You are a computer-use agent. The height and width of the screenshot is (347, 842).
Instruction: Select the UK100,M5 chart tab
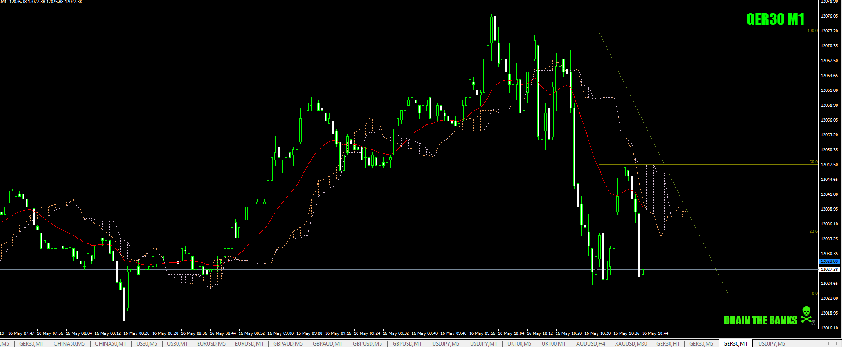click(x=519, y=344)
